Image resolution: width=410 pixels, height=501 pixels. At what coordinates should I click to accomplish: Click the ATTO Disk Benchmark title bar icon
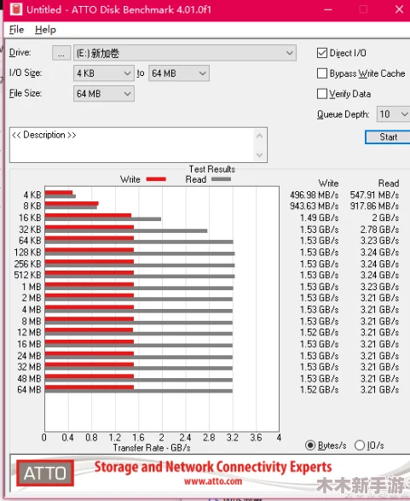tap(16, 9)
